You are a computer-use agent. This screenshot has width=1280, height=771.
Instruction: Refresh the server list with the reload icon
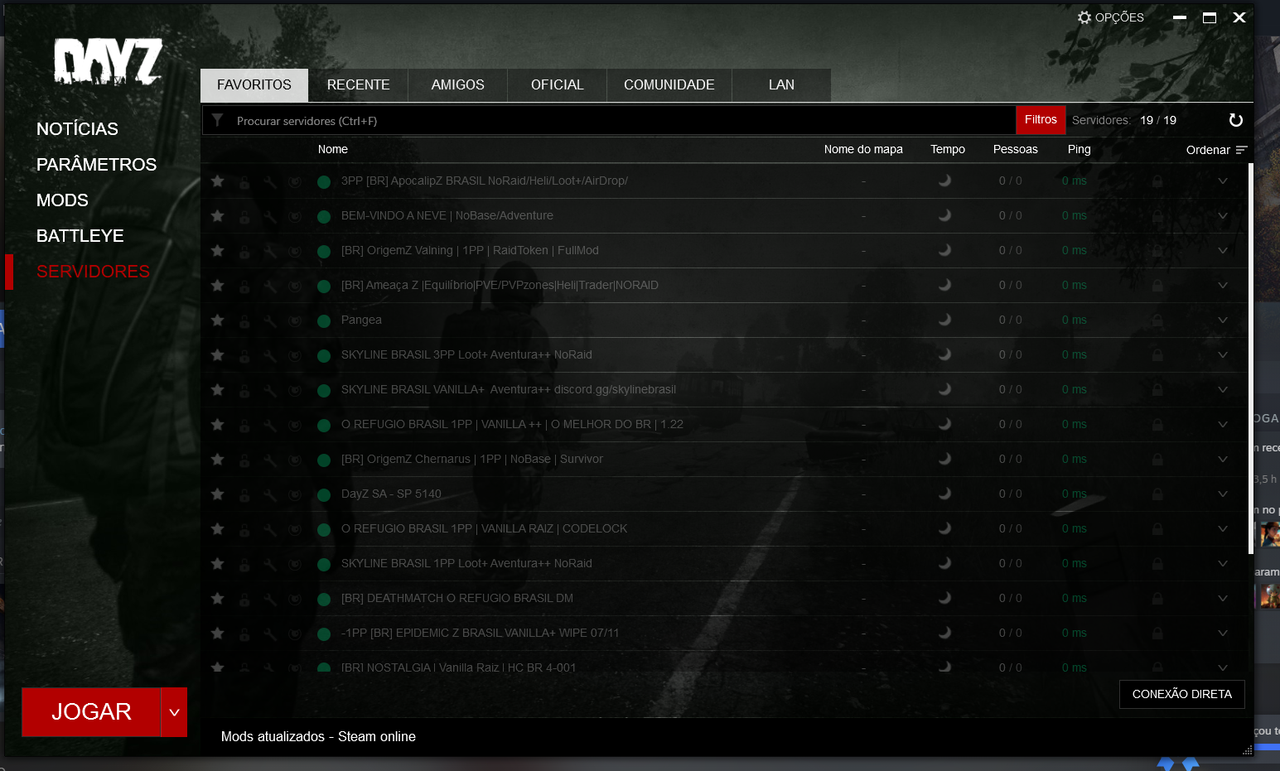click(x=1235, y=120)
